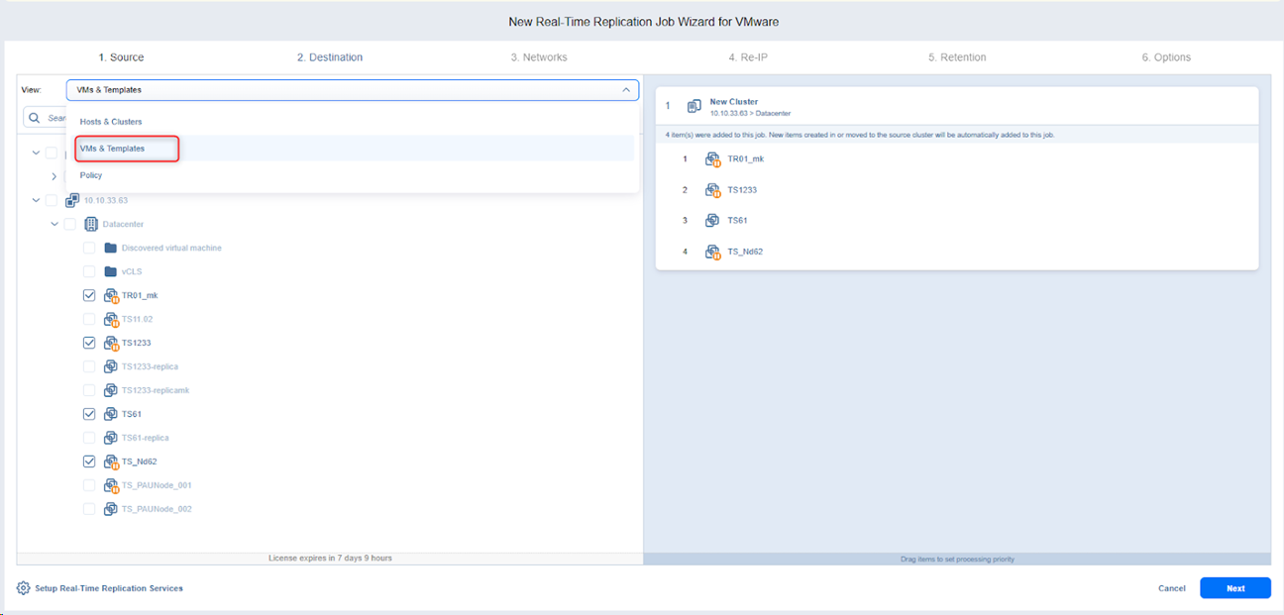Open the Setup Real-Time Replication Services link
This screenshot has height=615, width=1284.
[x=109, y=588]
